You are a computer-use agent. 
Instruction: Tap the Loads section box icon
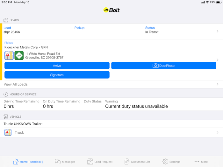point(6,20)
